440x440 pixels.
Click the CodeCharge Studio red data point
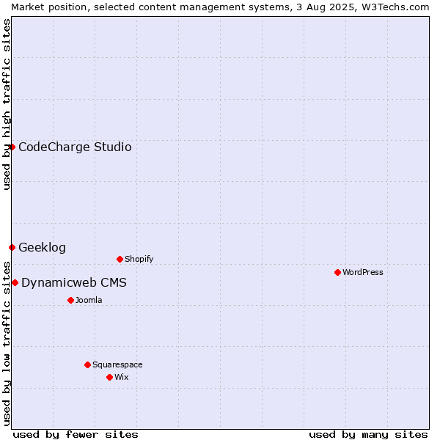click(12, 147)
